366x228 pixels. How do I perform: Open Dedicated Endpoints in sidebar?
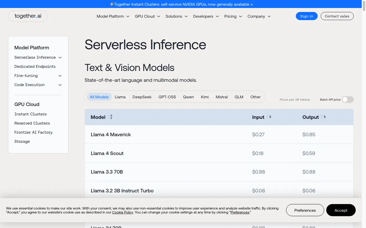tap(35, 66)
